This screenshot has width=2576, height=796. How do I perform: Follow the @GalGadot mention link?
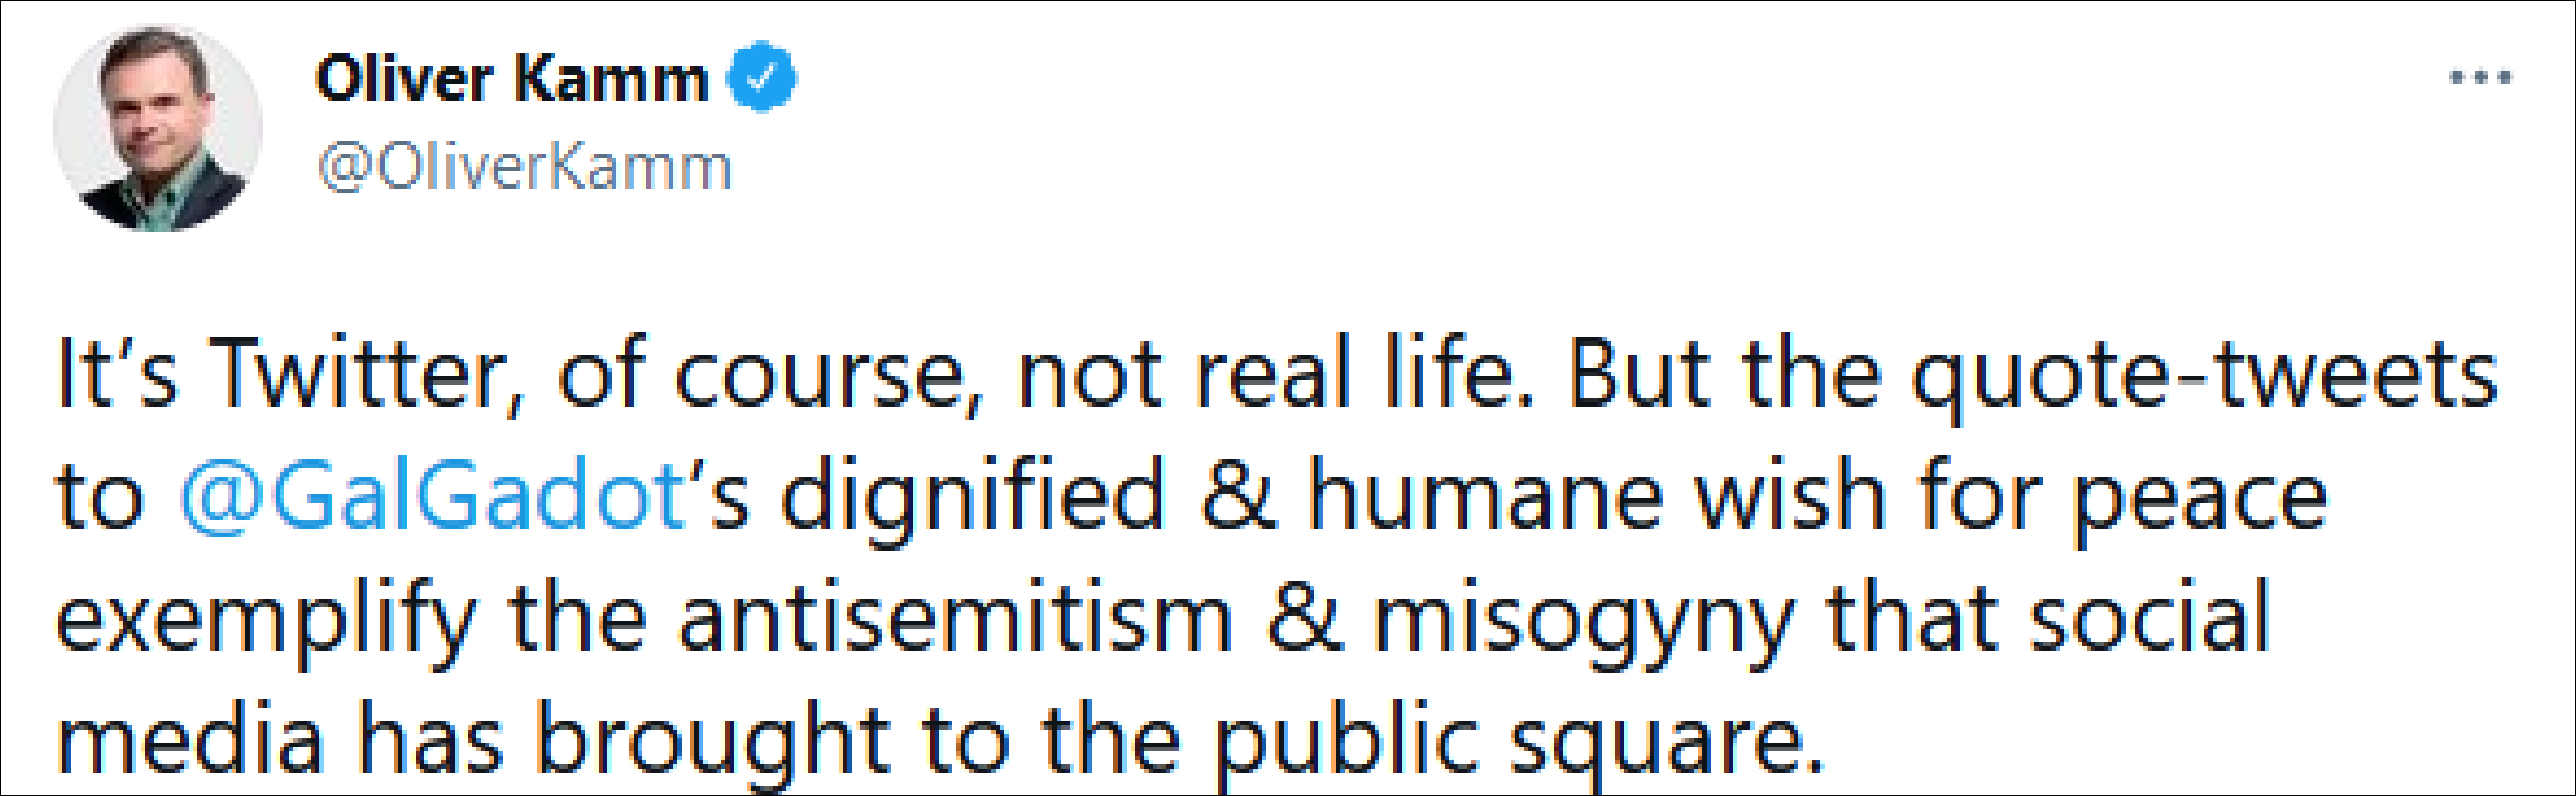tap(432, 495)
